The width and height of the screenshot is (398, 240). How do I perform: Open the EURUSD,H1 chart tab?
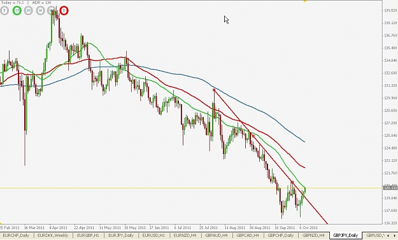coord(153,236)
